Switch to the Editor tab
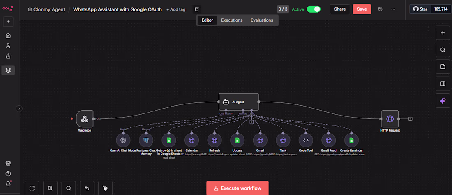This screenshot has height=195, width=452. tap(207, 20)
